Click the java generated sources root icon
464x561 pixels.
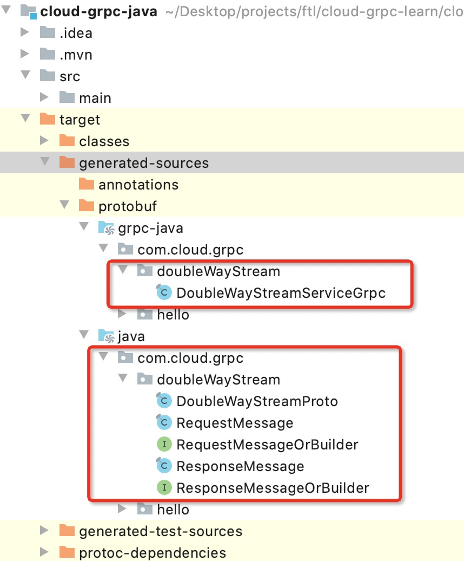(x=106, y=336)
